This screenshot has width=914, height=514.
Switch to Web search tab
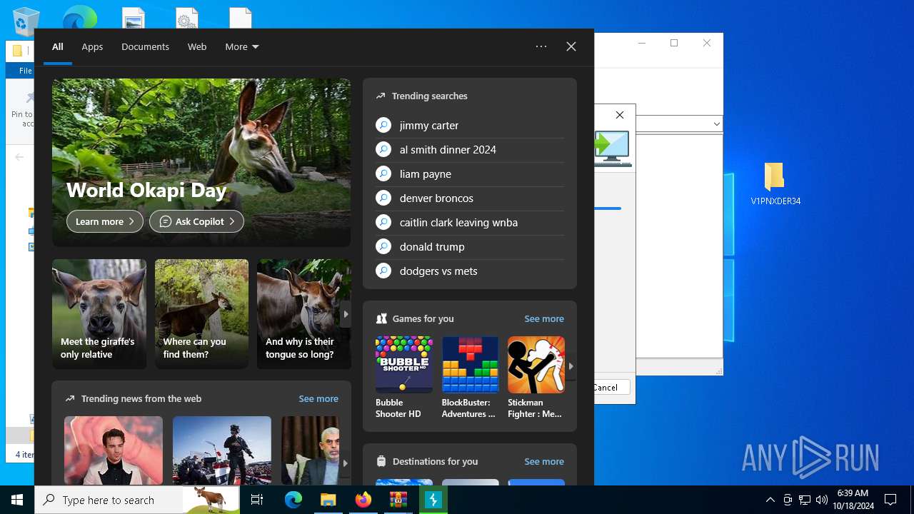(x=197, y=46)
